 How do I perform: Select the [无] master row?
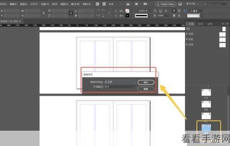point(205,29)
